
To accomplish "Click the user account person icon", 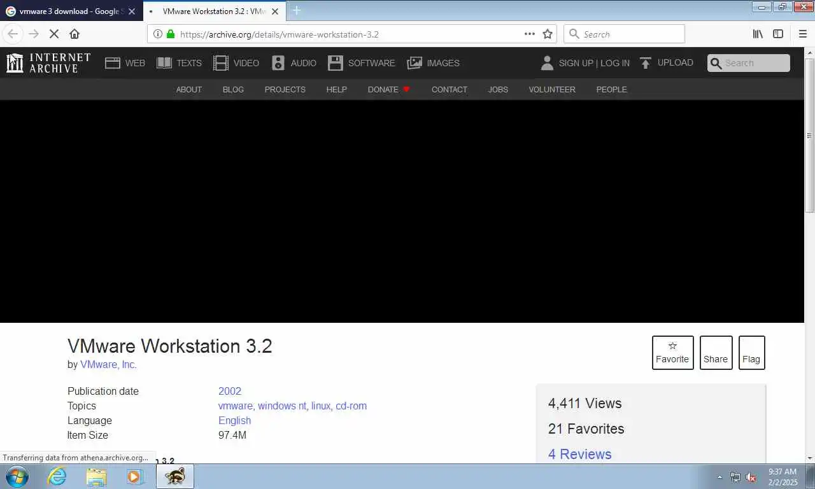I will tap(547, 63).
